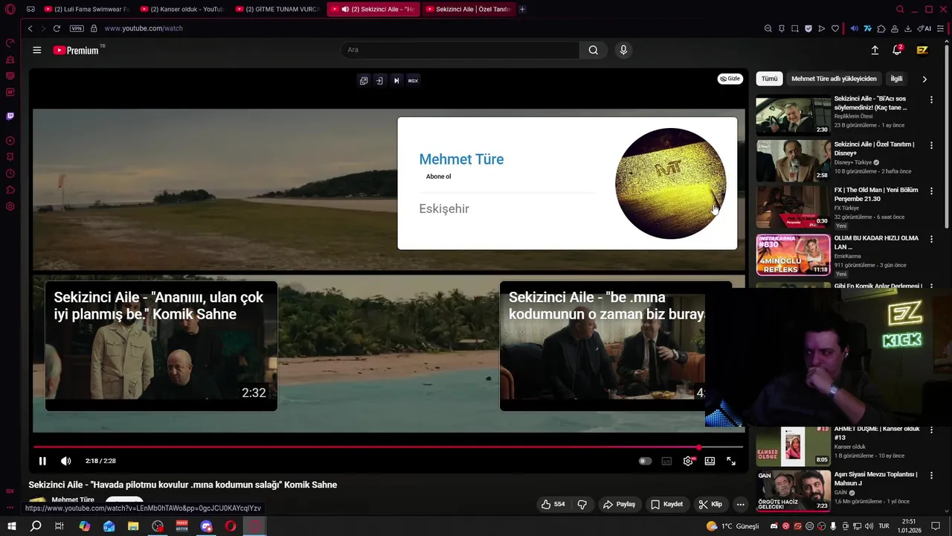952x536 pixels.
Task: Switch to Kanser olduk YouTube tab
Action: tap(182, 10)
